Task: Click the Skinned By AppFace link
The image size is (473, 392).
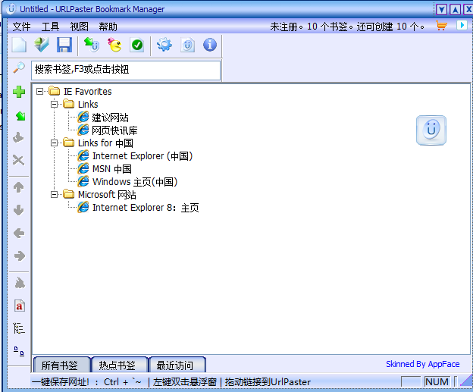Action: pos(423,364)
